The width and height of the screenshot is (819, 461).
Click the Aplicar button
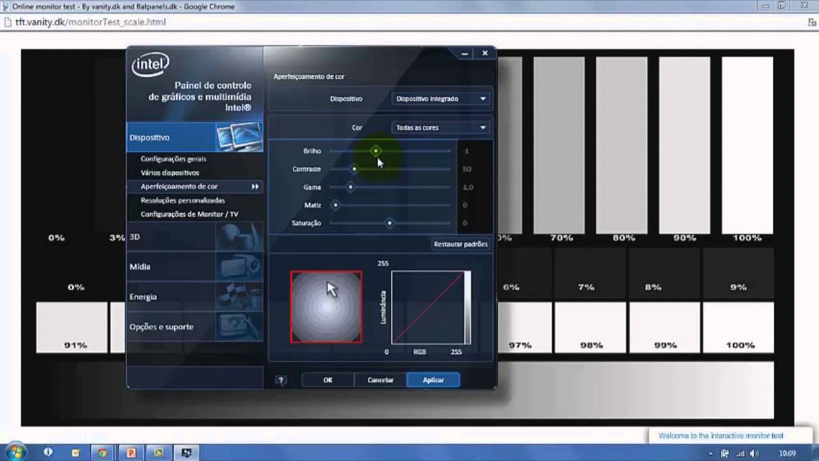(x=433, y=380)
